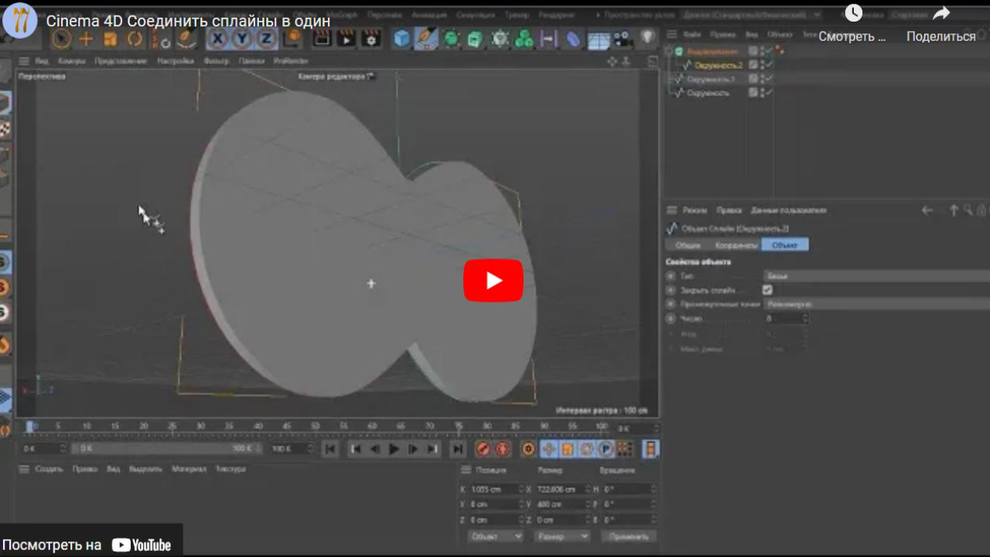The height and width of the screenshot is (557, 990).
Task: Switch to Общие attribute tab
Action: pyautogui.click(x=688, y=245)
